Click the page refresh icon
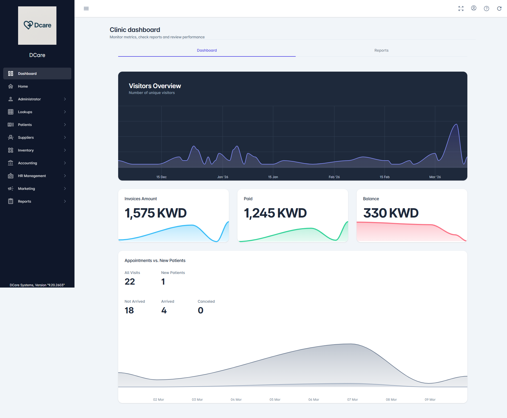Image resolution: width=507 pixels, height=418 pixels. tap(499, 8)
